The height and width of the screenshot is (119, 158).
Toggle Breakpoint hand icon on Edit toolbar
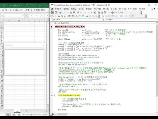coord(77,16)
